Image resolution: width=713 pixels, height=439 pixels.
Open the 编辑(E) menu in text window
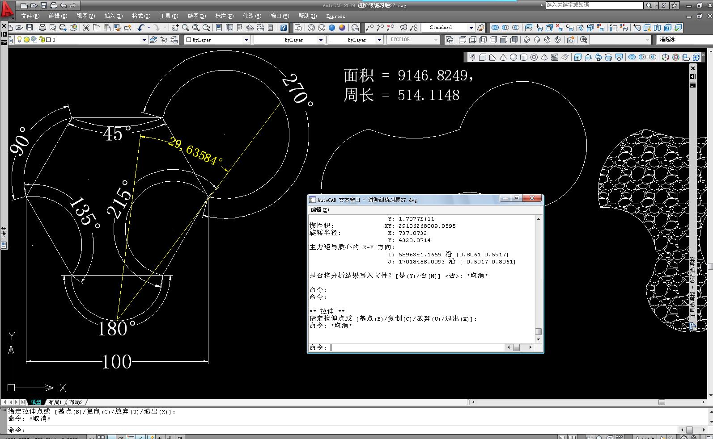(x=320, y=209)
